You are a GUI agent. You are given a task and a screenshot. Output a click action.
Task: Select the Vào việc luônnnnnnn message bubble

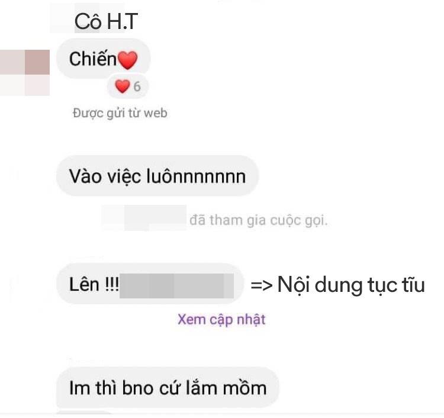pyautogui.click(x=157, y=176)
